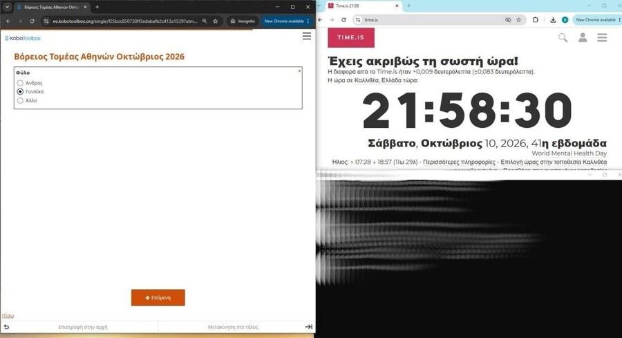
Task: Close the Time.is tab
Action: tap(397, 6)
